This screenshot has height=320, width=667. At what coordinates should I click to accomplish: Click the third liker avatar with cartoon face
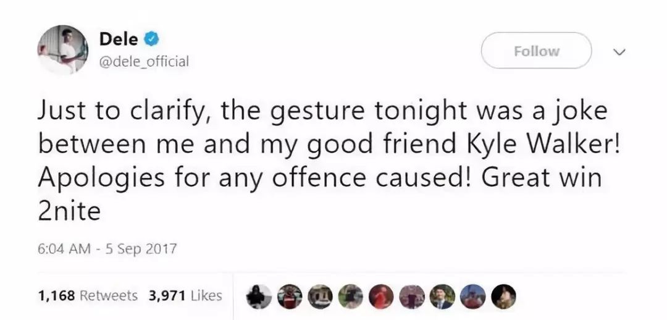pyautogui.click(x=321, y=297)
